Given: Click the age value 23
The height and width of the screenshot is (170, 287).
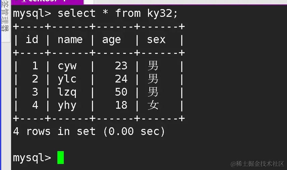Looking at the screenshot, I should click(121, 66).
